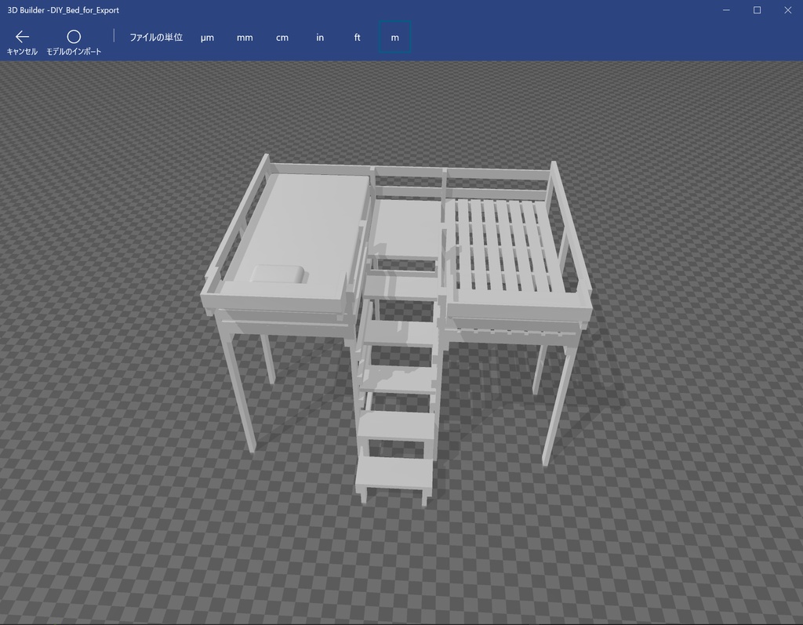Image resolution: width=803 pixels, height=625 pixels.
Task: Click the モデルのインポート circle icon
Action: click(x=74, y=36)
